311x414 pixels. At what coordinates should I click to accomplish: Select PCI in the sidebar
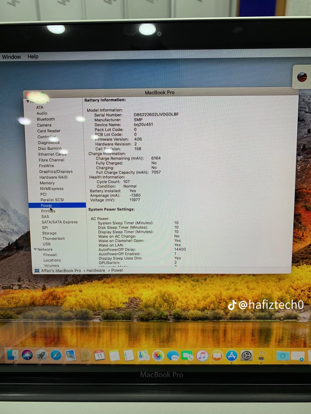tap(43, 194)
